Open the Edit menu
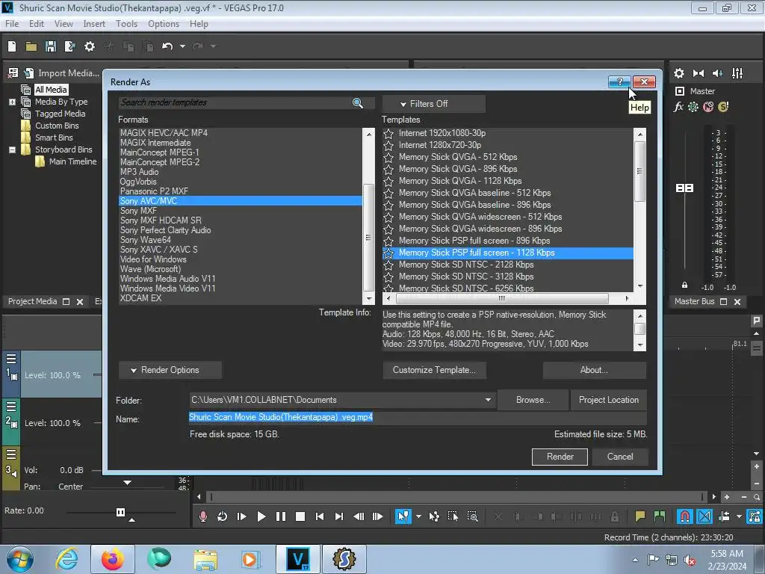The width and height of the screenshot is (765, 574). tap(37, 24)
